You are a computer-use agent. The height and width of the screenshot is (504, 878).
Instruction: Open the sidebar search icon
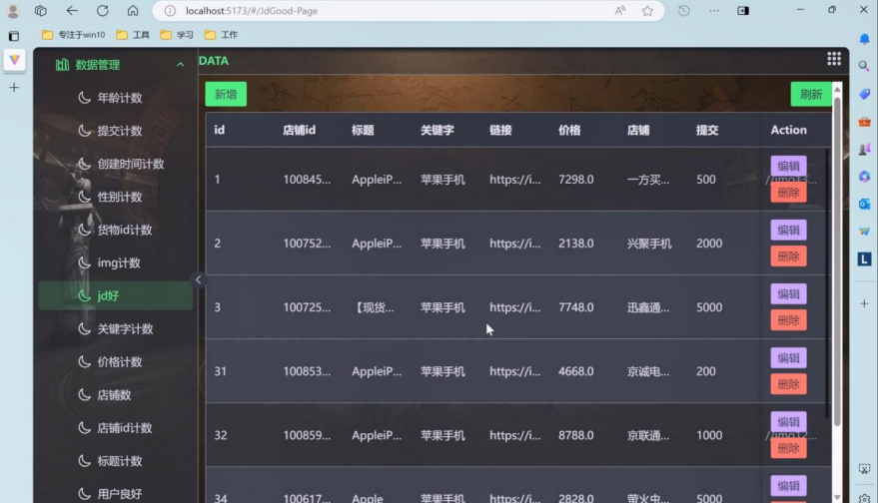864,66
